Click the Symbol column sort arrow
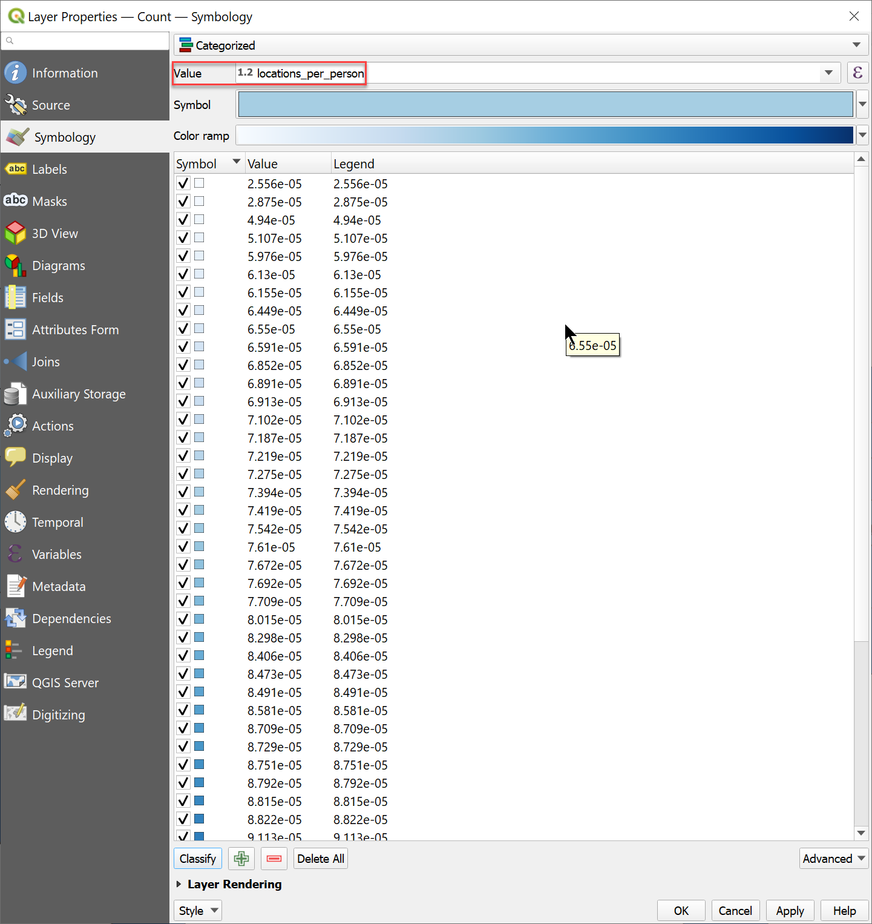 tap(237, 162)
